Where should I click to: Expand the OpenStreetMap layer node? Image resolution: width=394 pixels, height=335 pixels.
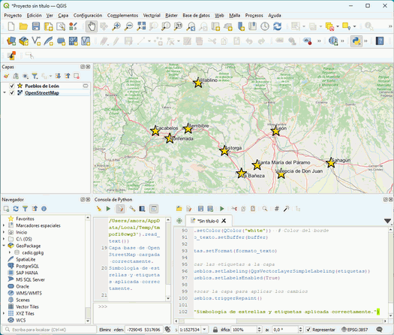point(4,93)
